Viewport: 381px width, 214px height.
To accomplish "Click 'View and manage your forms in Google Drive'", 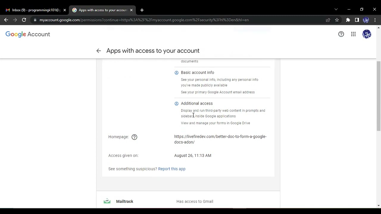I will (216, 123).
